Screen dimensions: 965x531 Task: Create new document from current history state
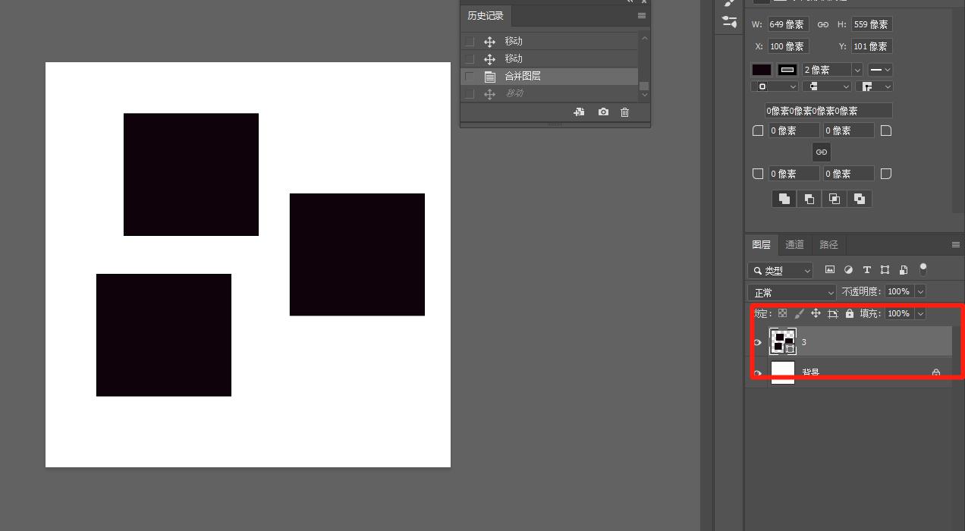point(579,112)
